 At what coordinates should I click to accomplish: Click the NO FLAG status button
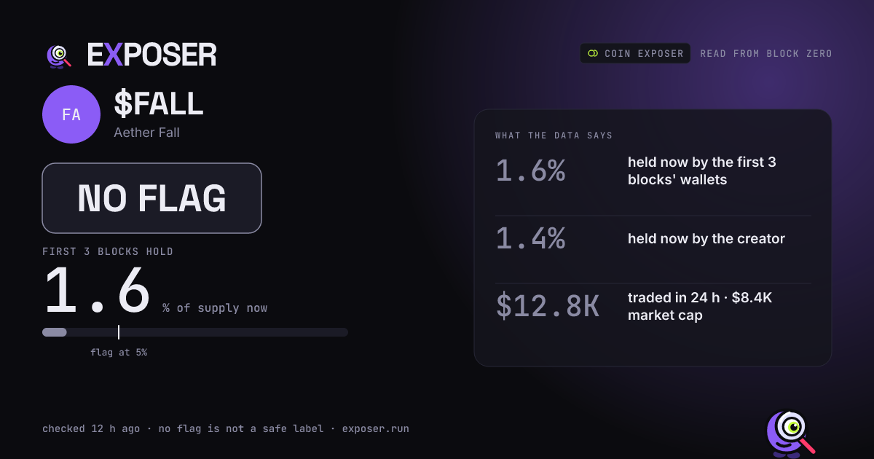(151, 198)
